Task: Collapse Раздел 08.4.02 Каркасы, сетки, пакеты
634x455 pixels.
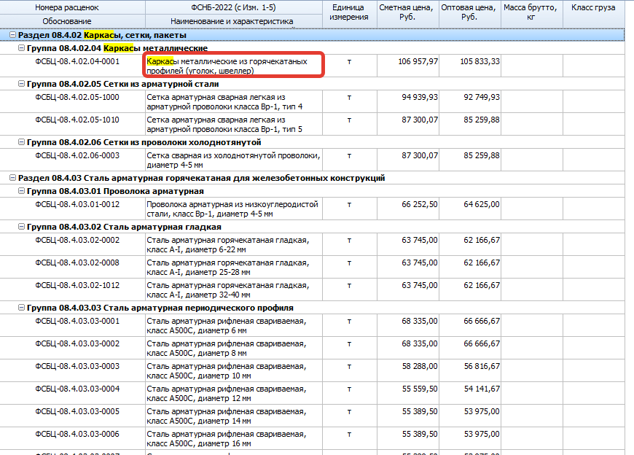Action: (x=12, y=35)
